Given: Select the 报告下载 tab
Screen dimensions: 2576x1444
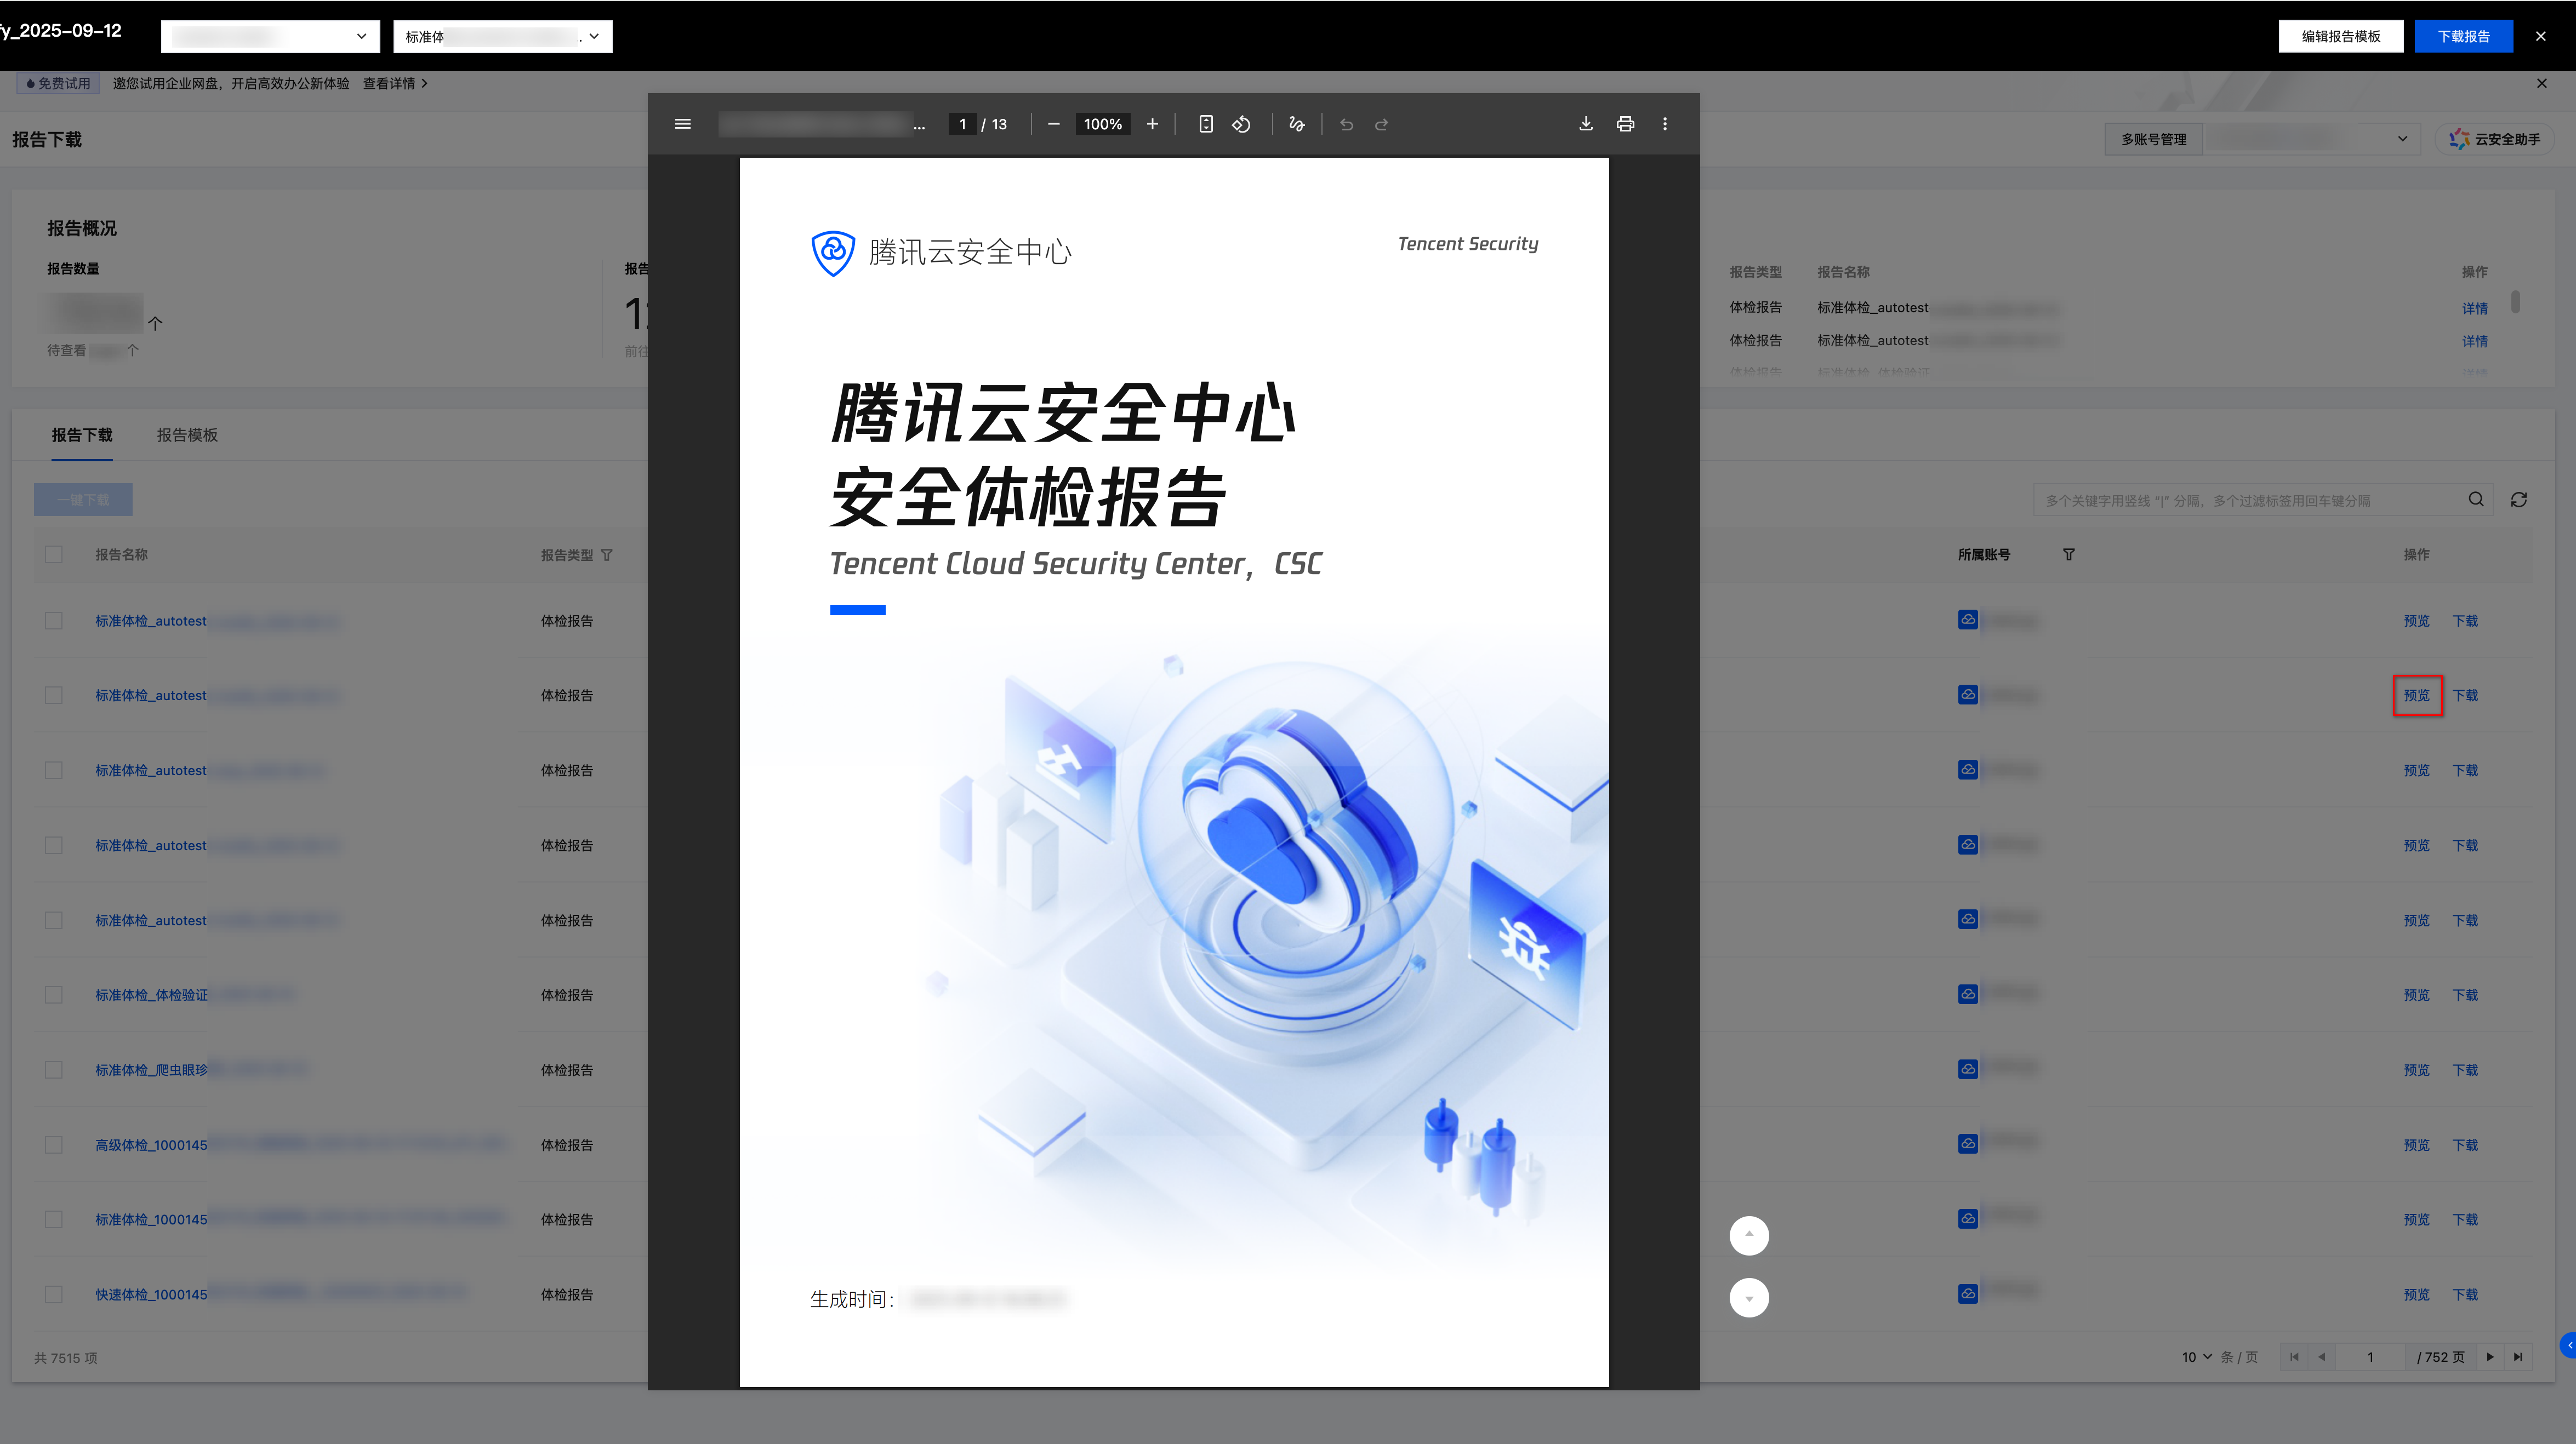Looking at the screenshot, I should point(82,435).
